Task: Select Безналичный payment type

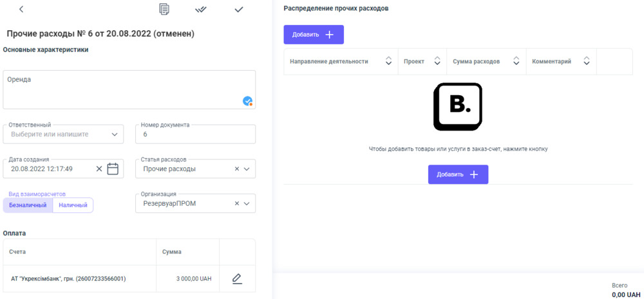Action: tap(28, 205)
